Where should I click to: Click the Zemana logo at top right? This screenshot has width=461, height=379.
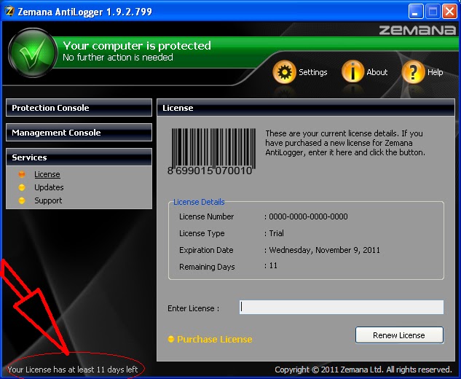(x=417, y=30)
